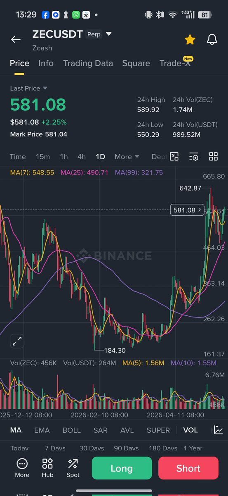Open the Trade-X tab
The width and height of the screenshot is (228, 496).
pos(175,63)
